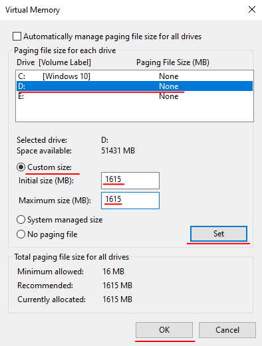
Task: Click the Currently allocated 1615 MB value
Action: coord(117,300)
